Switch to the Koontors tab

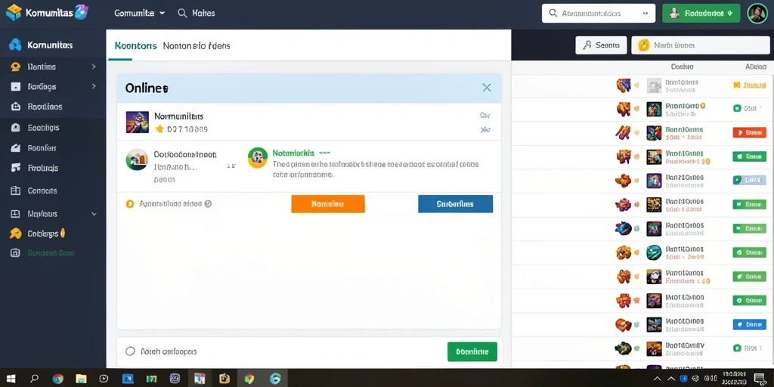(x=135, y=46)
